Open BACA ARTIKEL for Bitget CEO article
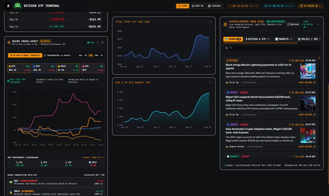The height and width of the screenshot is (196, 329). pos(307,115)
